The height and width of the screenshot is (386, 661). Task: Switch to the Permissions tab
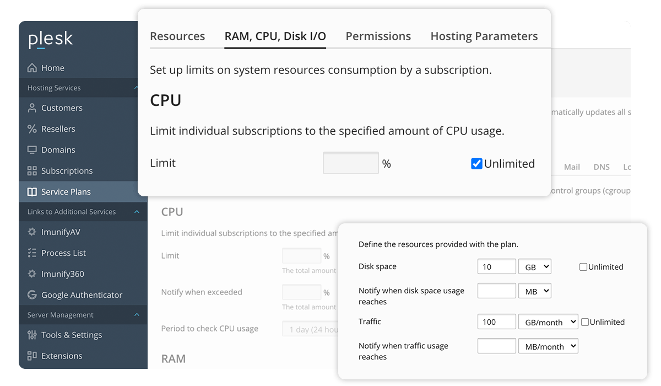(x=378, y=36)
